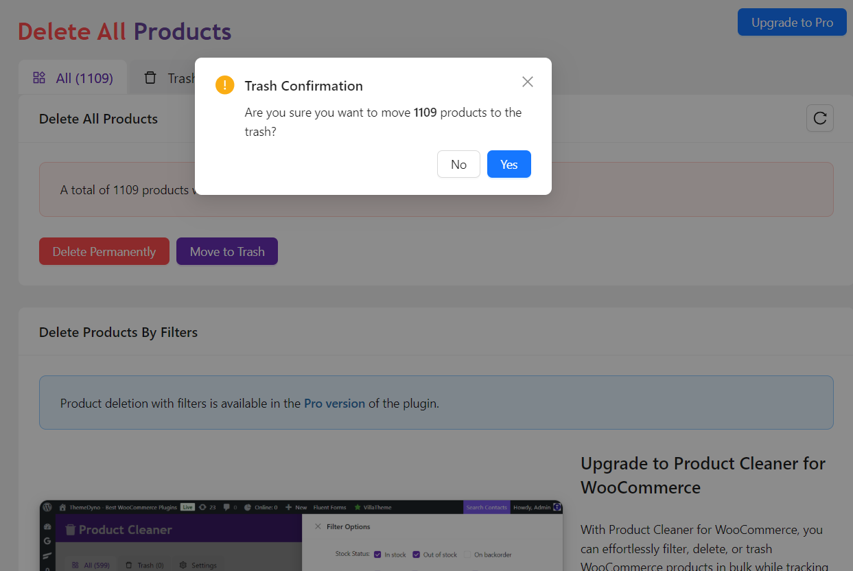Click the grid icon on the All tab

[x=39, y=78]
